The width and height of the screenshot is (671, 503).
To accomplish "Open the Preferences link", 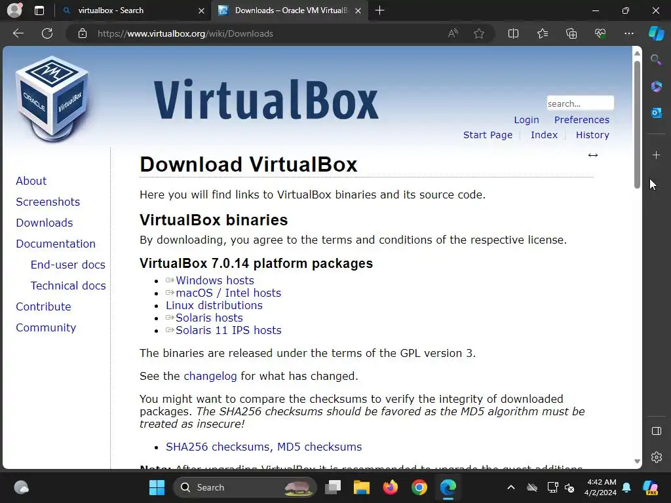I will point(582,120).
